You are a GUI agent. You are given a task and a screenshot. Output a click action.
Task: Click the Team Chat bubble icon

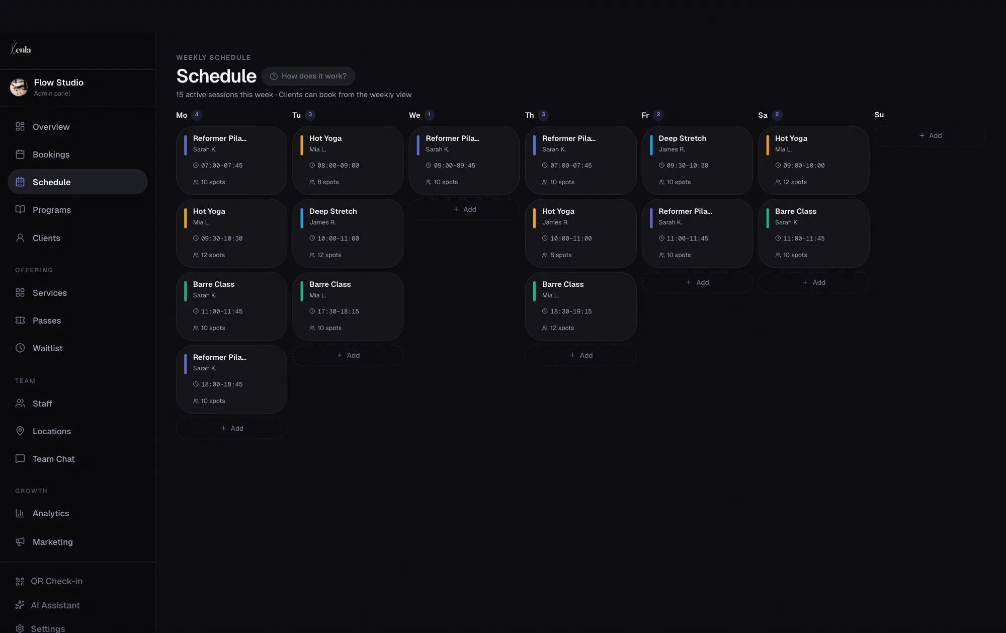(x=20, y=459)
